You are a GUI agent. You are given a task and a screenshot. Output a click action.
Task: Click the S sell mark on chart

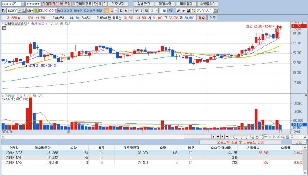(x=259, y=37)
